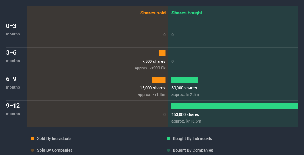
Task: Click the 7,500 shares value
Action: (154, 61)
